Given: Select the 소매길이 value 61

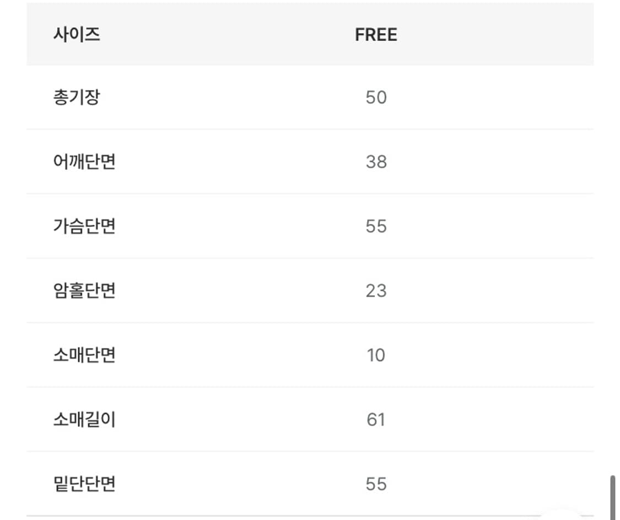Looking at the screenshot, I should 376,420.
